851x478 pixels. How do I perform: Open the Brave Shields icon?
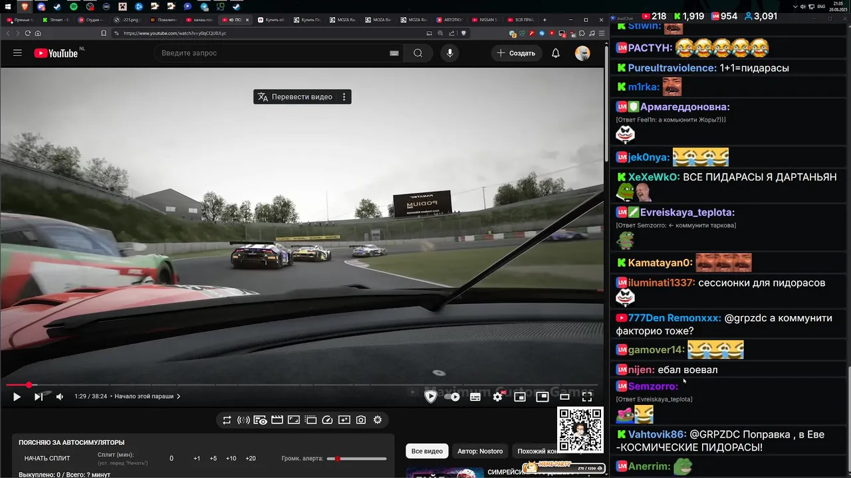[464, 33]
